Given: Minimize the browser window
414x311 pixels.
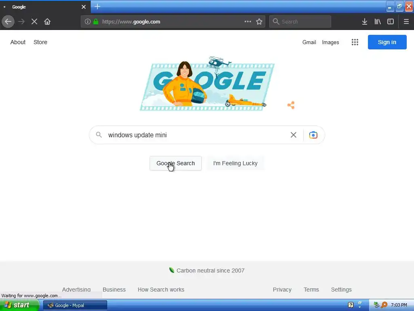Looking at the screenshot, I should (390, 6).
